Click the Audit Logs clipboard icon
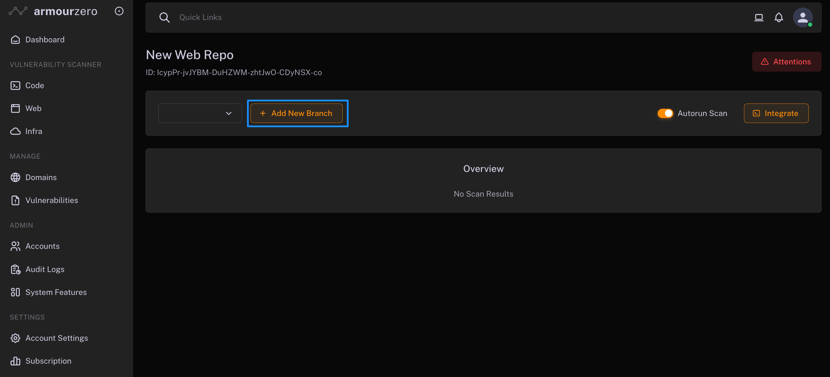 coord(15,269)
